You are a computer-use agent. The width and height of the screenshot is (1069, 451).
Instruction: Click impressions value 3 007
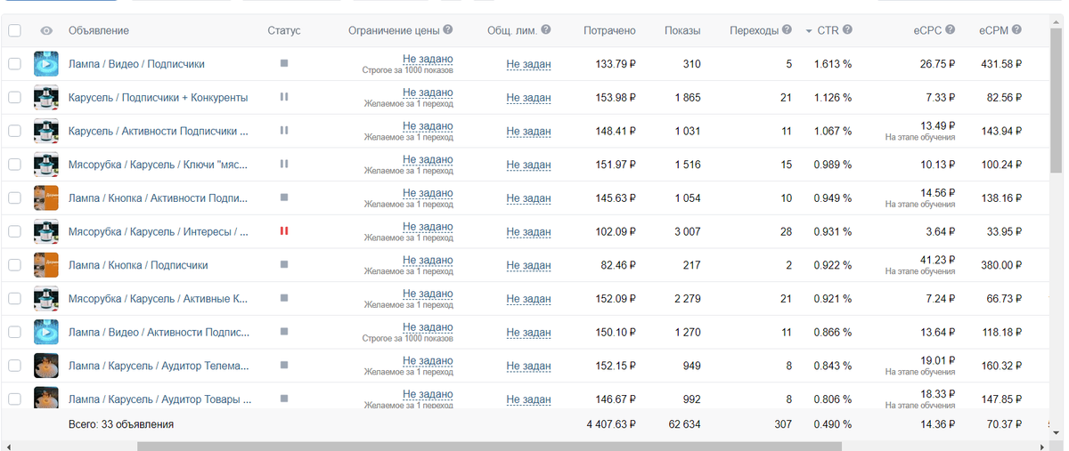tap(687, 231)
